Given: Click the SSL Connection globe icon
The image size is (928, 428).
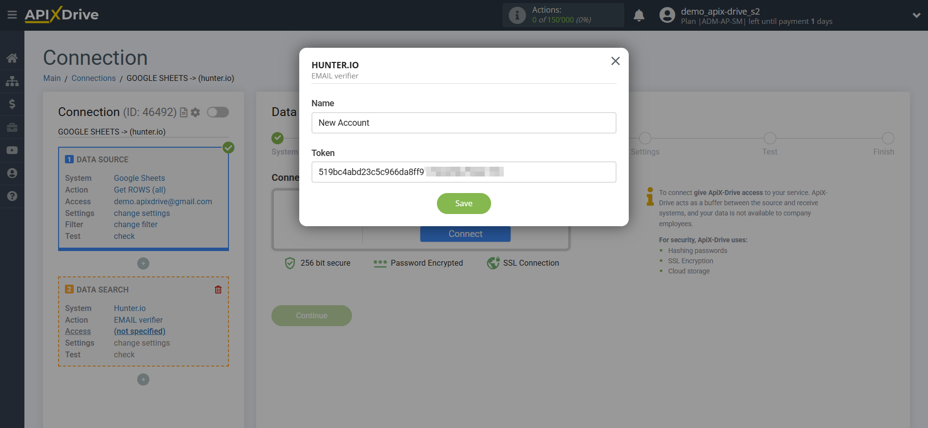Looking at the screenshot, I should click(493, 263).
